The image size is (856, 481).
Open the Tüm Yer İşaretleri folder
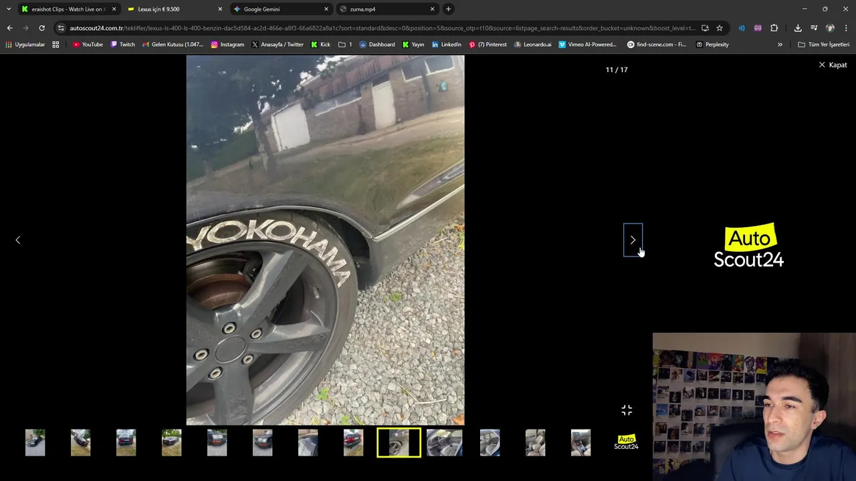(x=823, y=45)
